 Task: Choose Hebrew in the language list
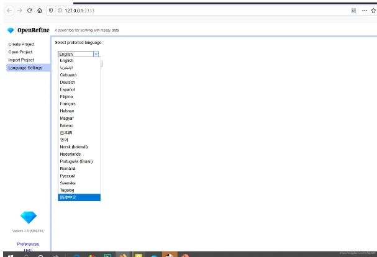pos(79,111)
